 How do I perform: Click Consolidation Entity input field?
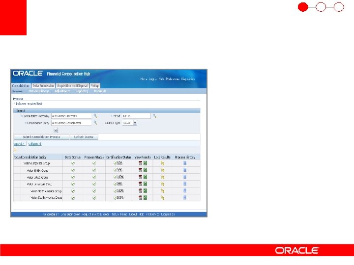(71, 123)
